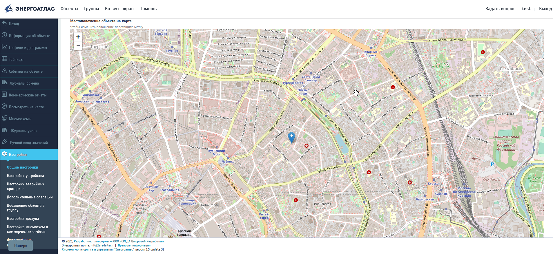Open the Объекты menu
The width and height of the screenshot is (553, 254).
(x=69, y=9)
